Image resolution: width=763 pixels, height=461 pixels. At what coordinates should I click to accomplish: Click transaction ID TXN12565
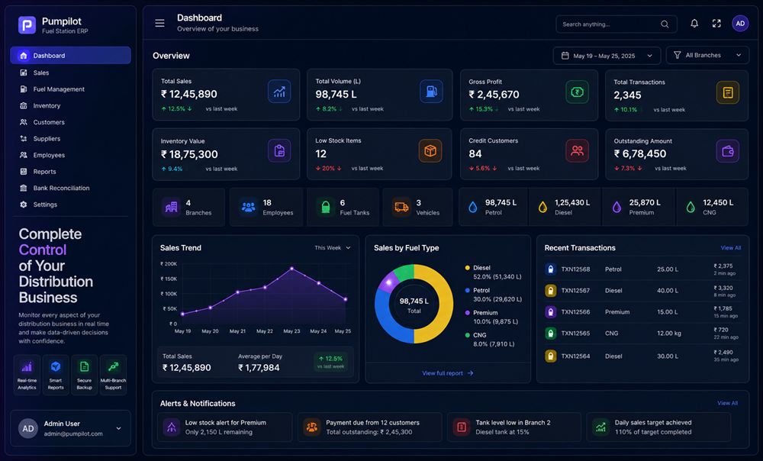pos(575,334)
